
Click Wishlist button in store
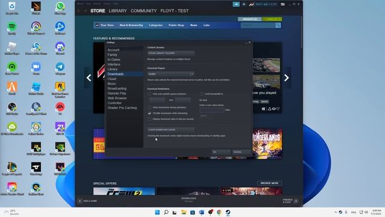pyautogui.click(x=250, y=19)
